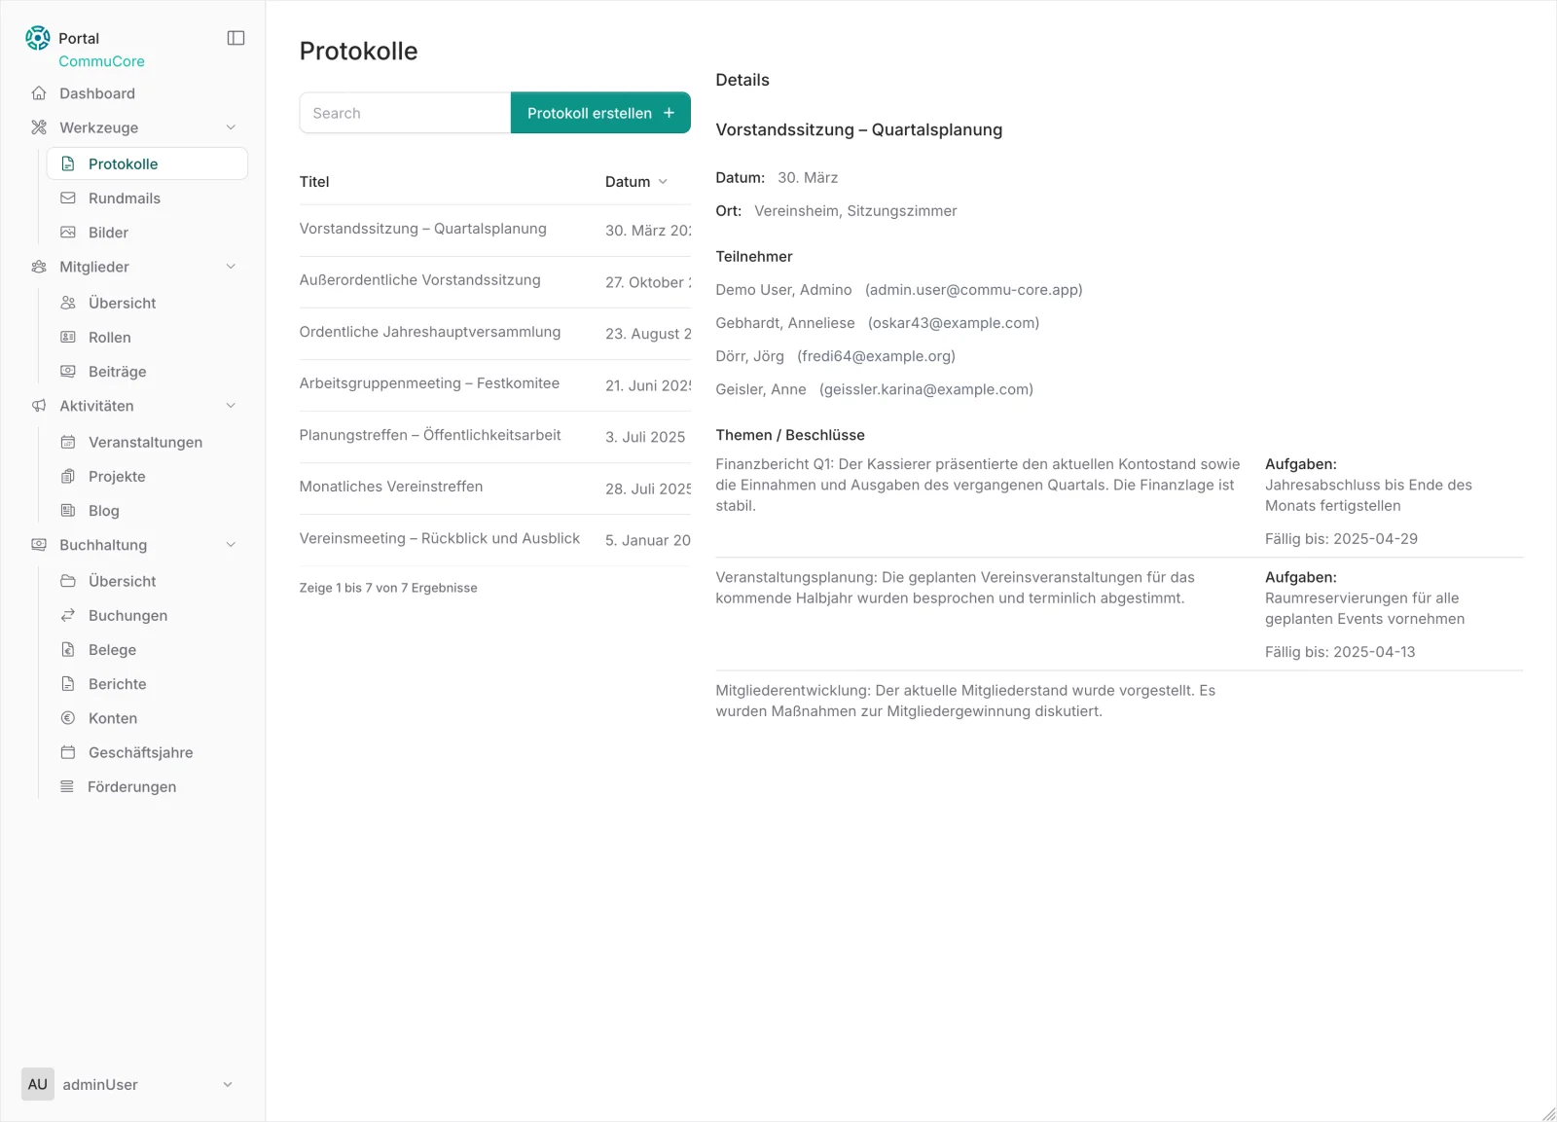Click the Konten euro-coin icon
Screen dimensions: 1557x1122
(x=68, y=717)
